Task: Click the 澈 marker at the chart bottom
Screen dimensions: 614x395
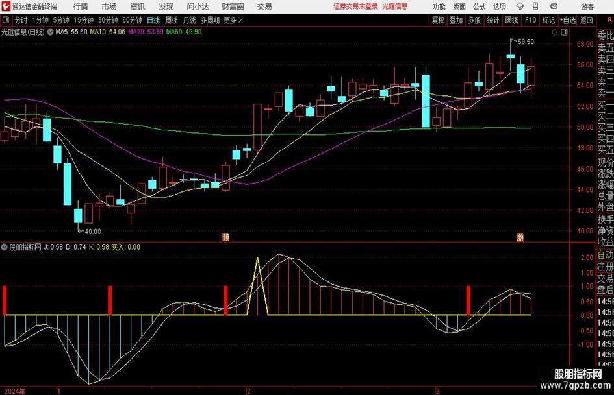Action: click(520, 237)
